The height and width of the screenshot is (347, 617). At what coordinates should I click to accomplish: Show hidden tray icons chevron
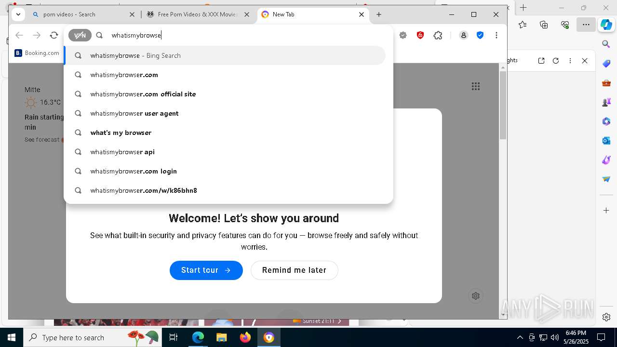[520, 337]
